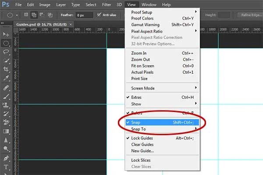Choose Add to selection mode icon
This screenshot has height=175, width=263.
tap(34, 15)
